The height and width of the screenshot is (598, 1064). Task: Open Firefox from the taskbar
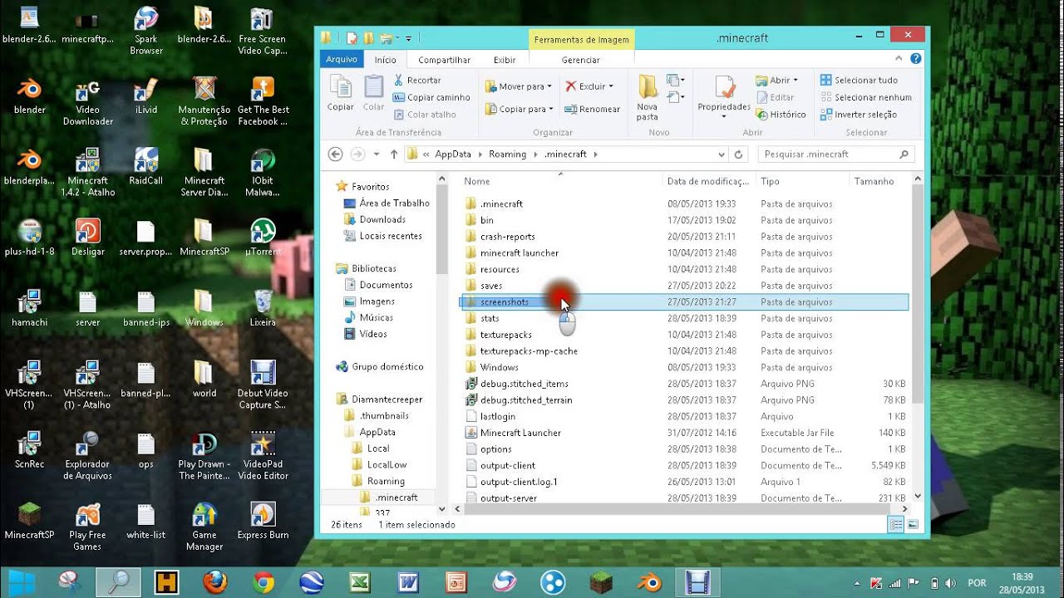(214, 583)
